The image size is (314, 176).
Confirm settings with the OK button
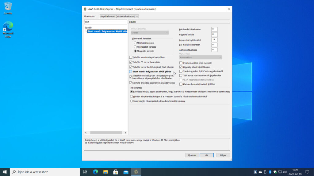pos(207,155)
